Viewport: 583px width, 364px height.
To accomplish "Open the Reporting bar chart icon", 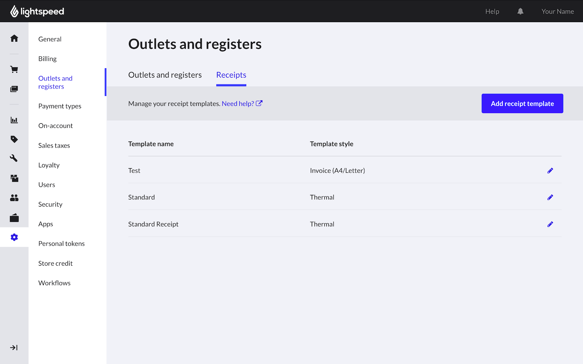I will tap(14, 120).
